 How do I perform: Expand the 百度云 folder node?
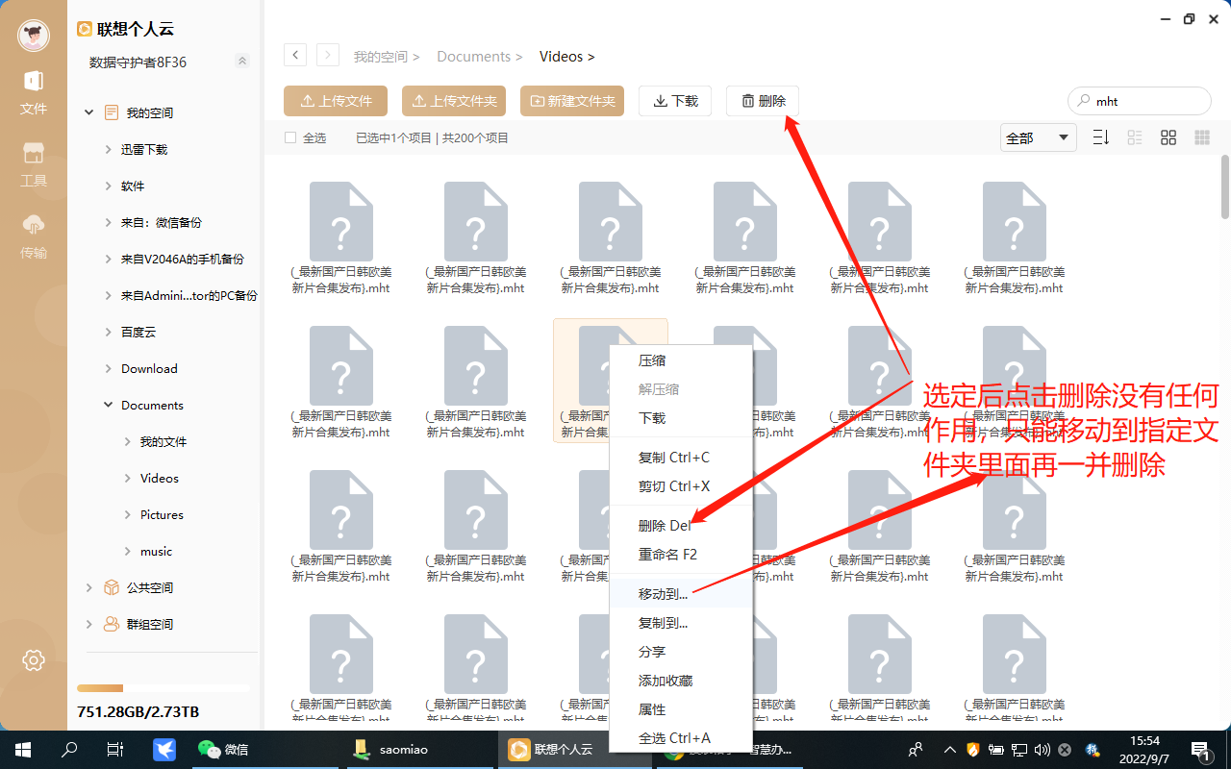109,332
